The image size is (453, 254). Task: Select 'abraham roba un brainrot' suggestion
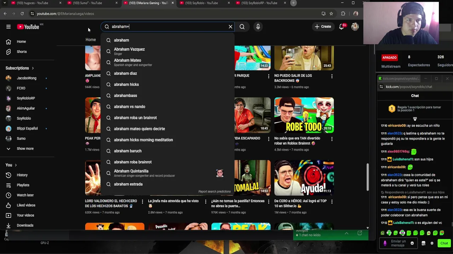point(167,117)
